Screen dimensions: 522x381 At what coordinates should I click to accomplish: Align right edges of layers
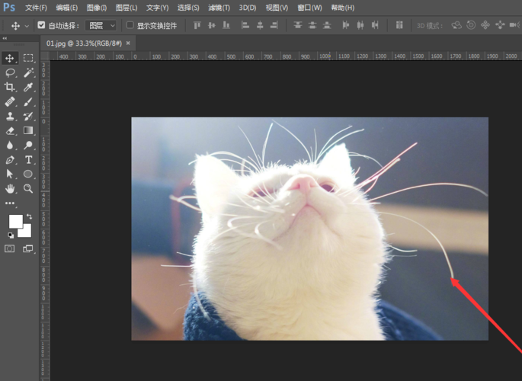[x=274, y=25]
